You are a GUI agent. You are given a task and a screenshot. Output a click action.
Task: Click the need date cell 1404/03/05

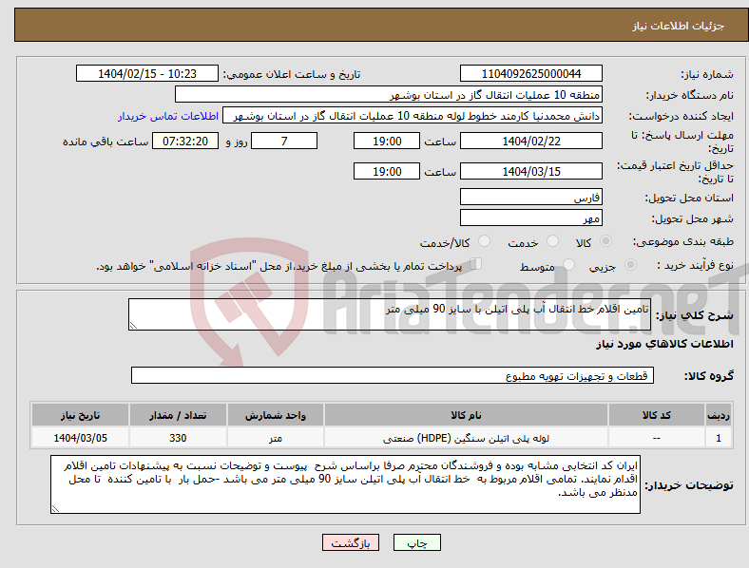80,438
